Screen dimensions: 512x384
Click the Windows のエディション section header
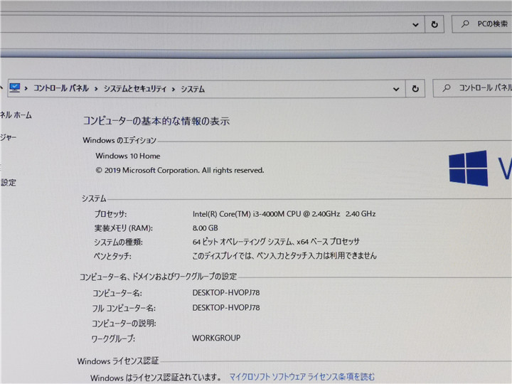pyautogui.click(x=119, y=140)
